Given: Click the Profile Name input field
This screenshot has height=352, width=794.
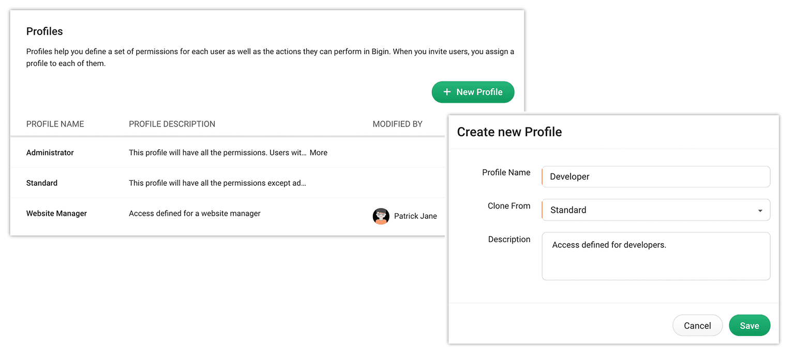Looking at the screenshot, I should 656,177.
